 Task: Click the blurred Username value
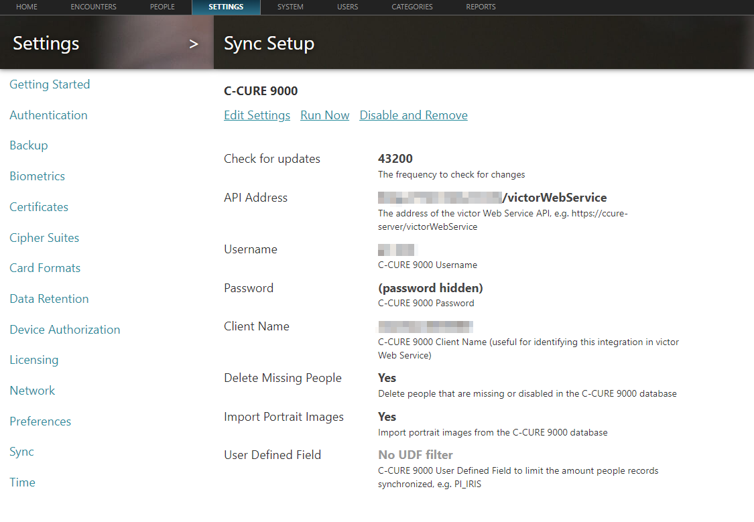click(397, 250)
